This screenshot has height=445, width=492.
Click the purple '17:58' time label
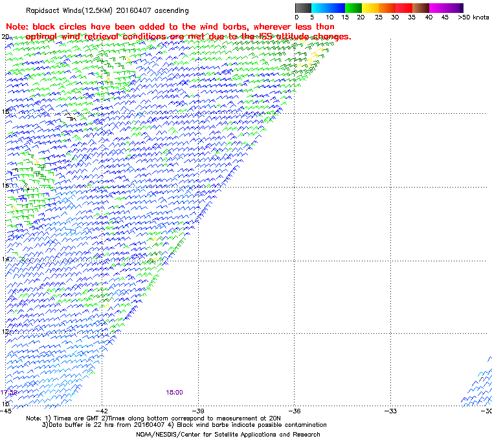pyautogui.click(x=8, y=393)
